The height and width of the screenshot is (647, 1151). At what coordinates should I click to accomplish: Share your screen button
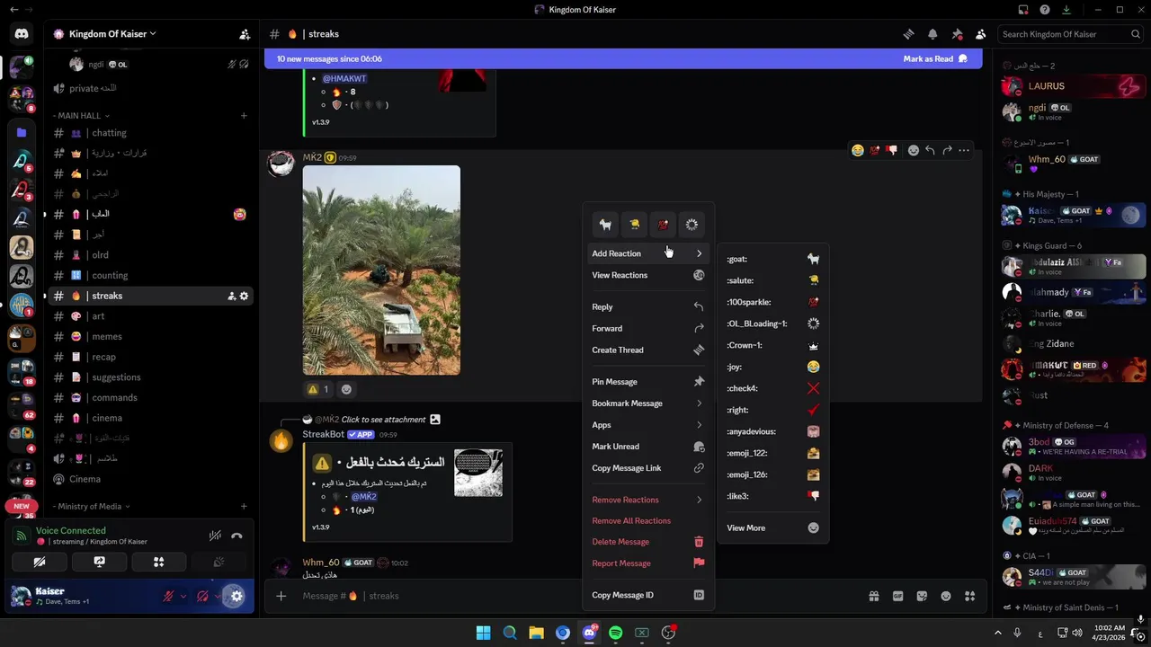[99, 562]
